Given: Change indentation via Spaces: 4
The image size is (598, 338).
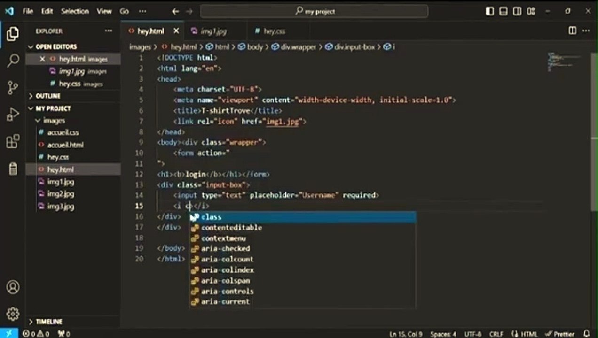Looking at the screenshot, I should click(443, 334).
